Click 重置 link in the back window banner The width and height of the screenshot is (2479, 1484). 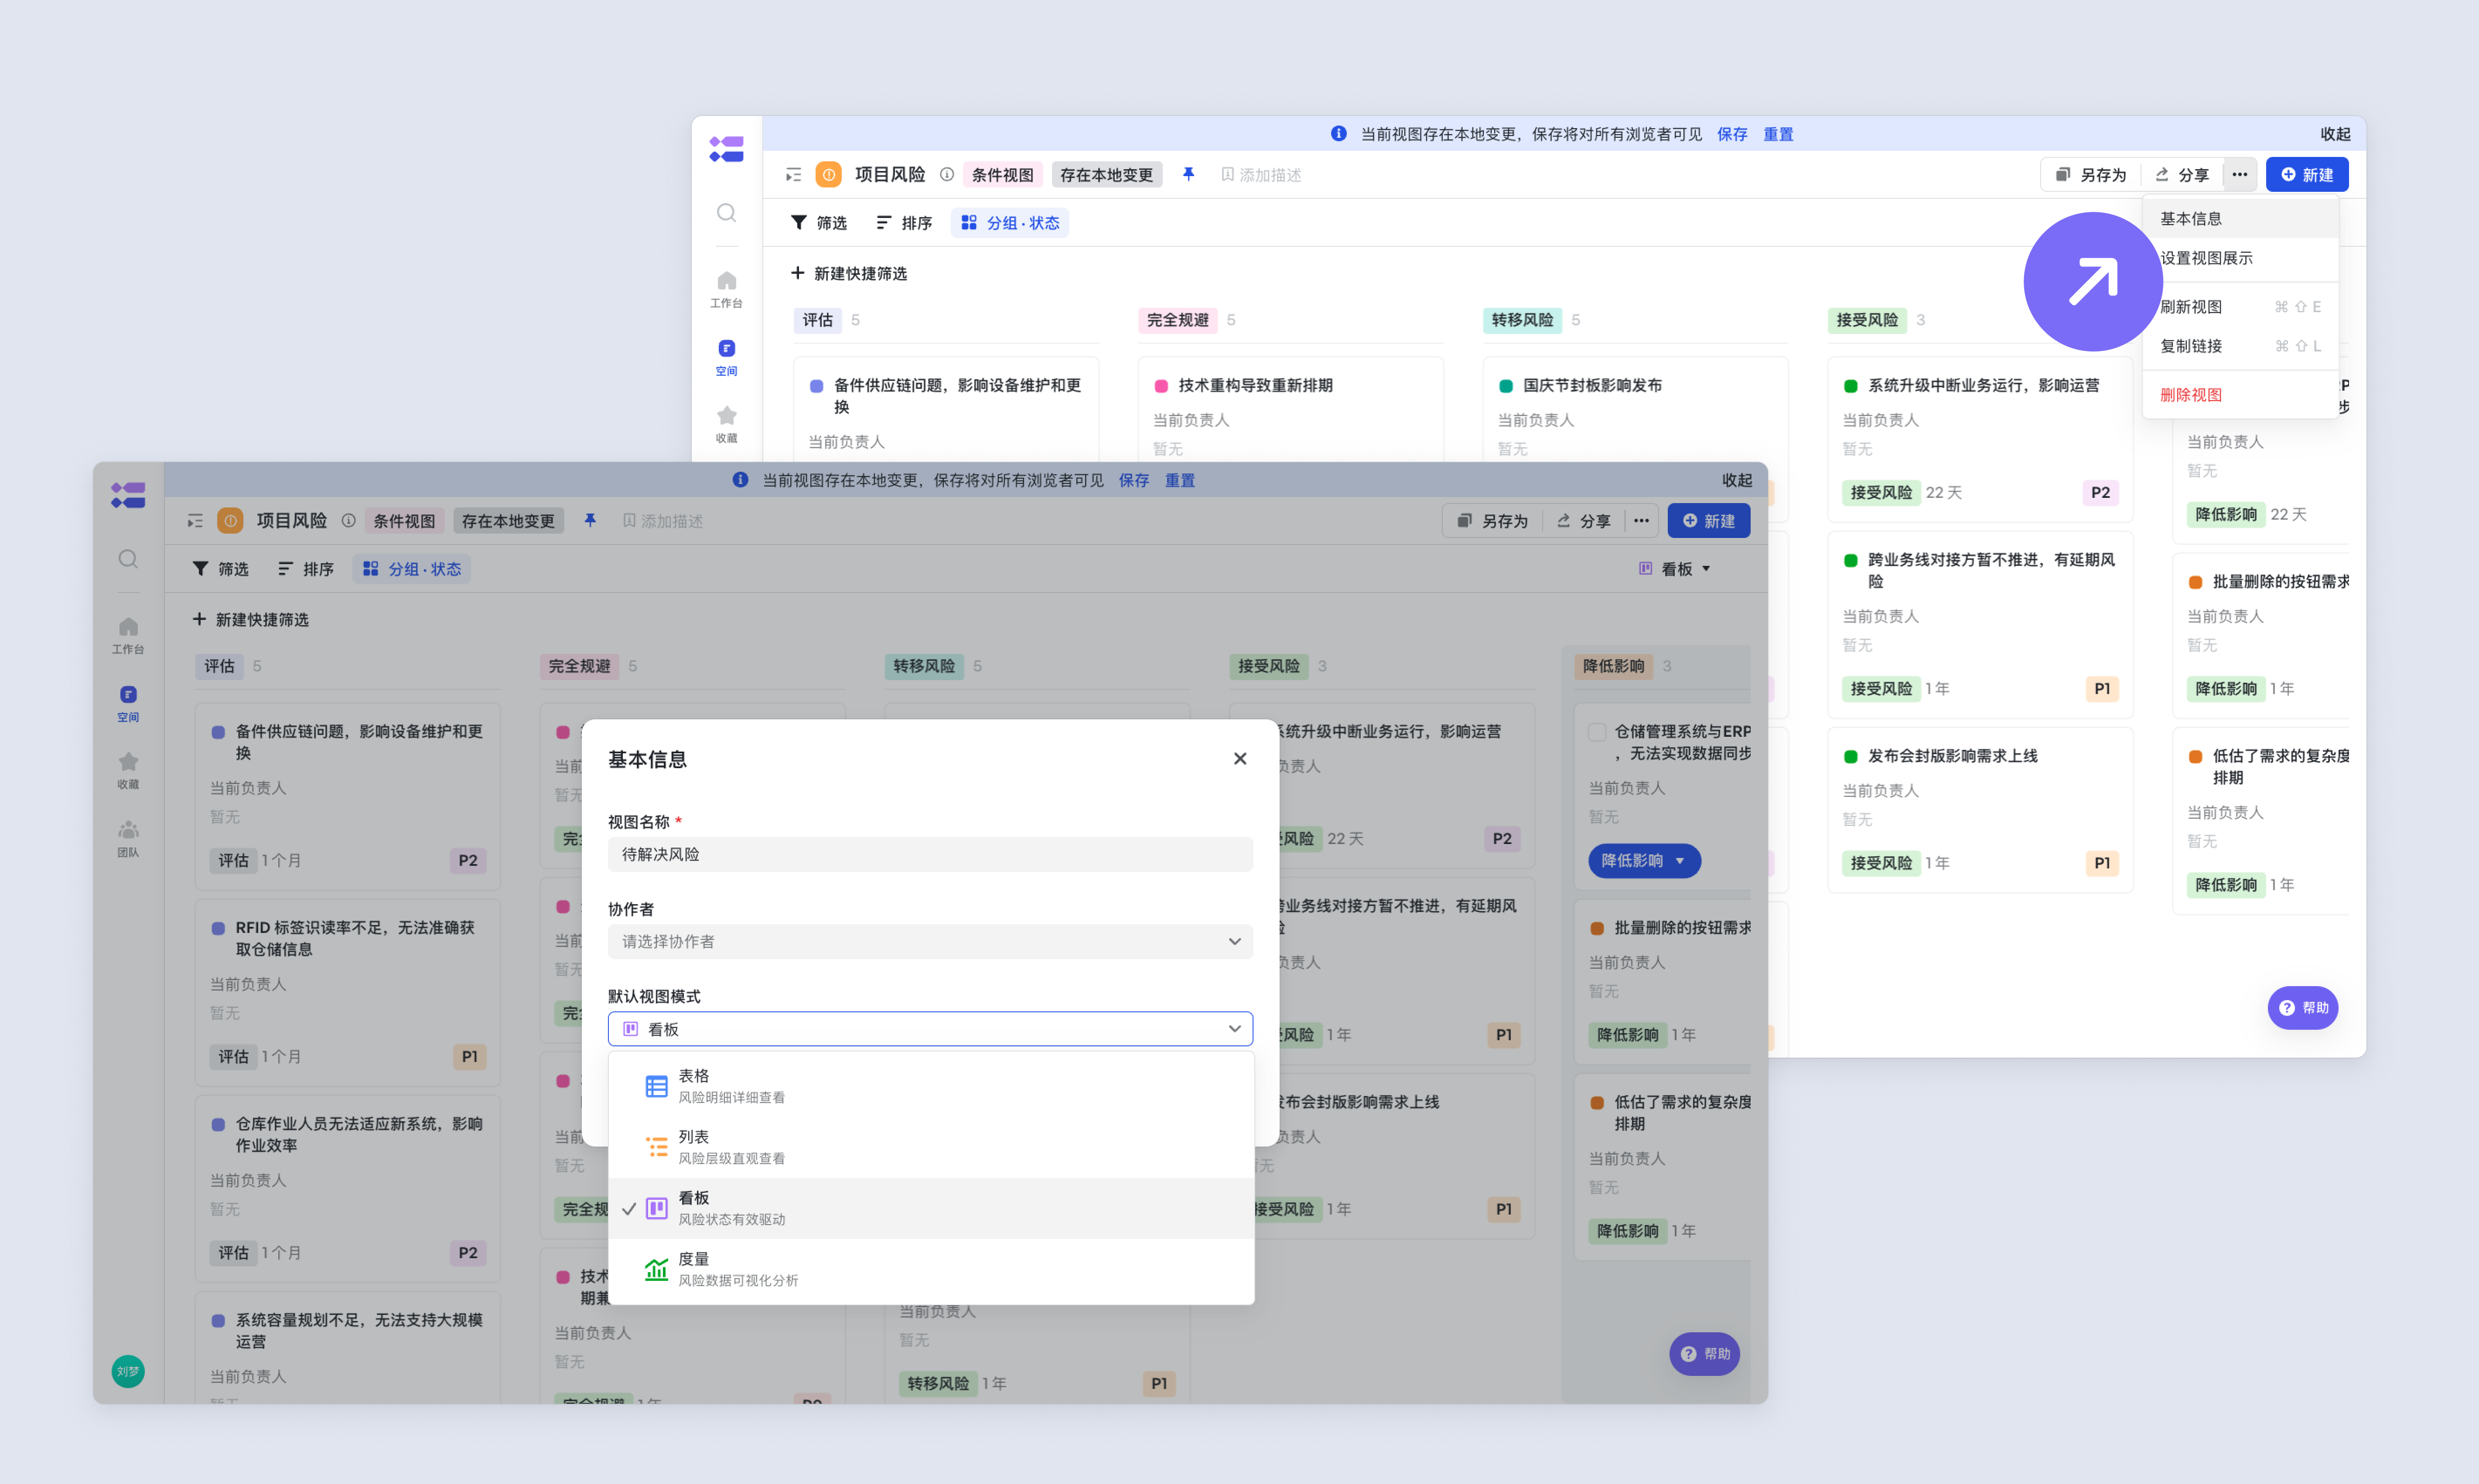[1778, 134]
